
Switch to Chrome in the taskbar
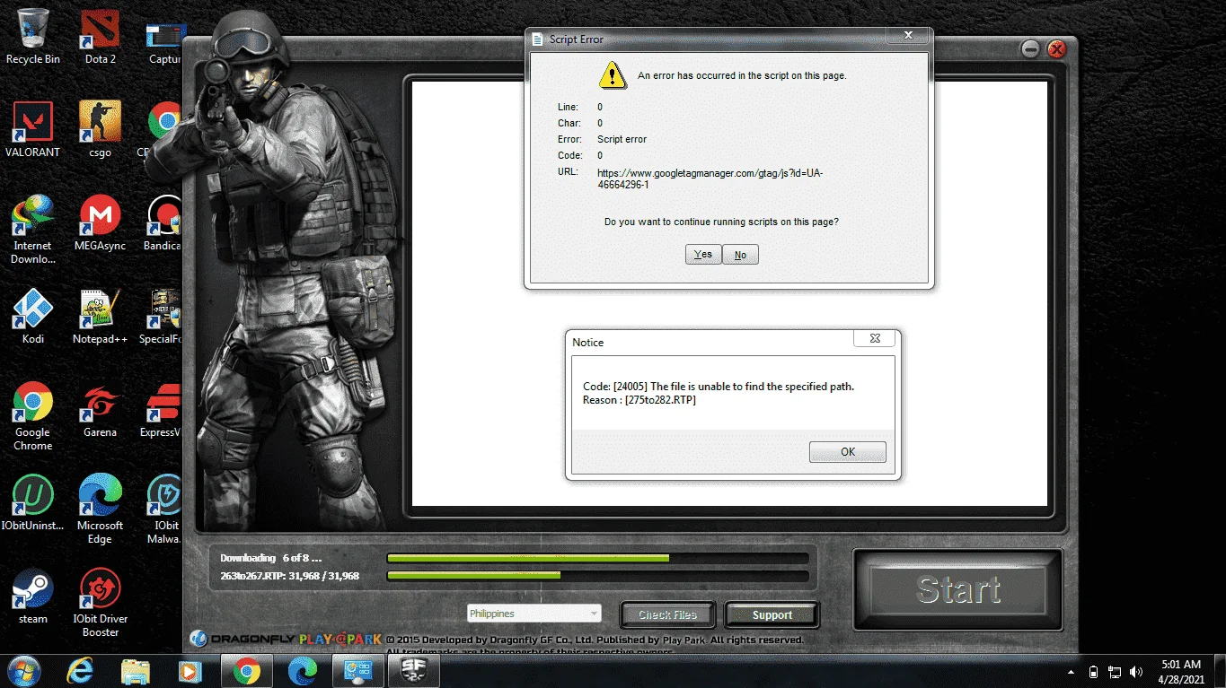(246, 671)
